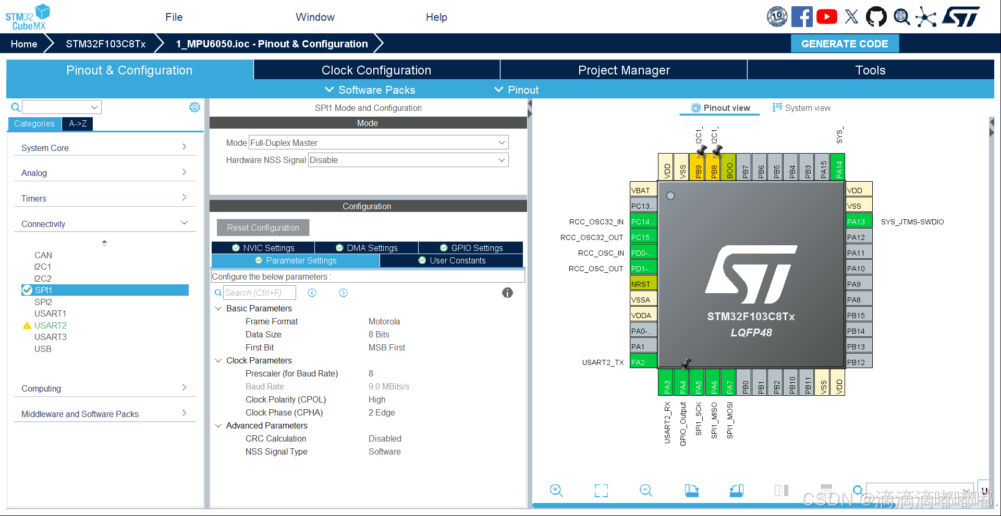Switch to Clock Configuration tab
This screenshot has height=516, width=1001.
pyautogui.click(x=376, y=70)
